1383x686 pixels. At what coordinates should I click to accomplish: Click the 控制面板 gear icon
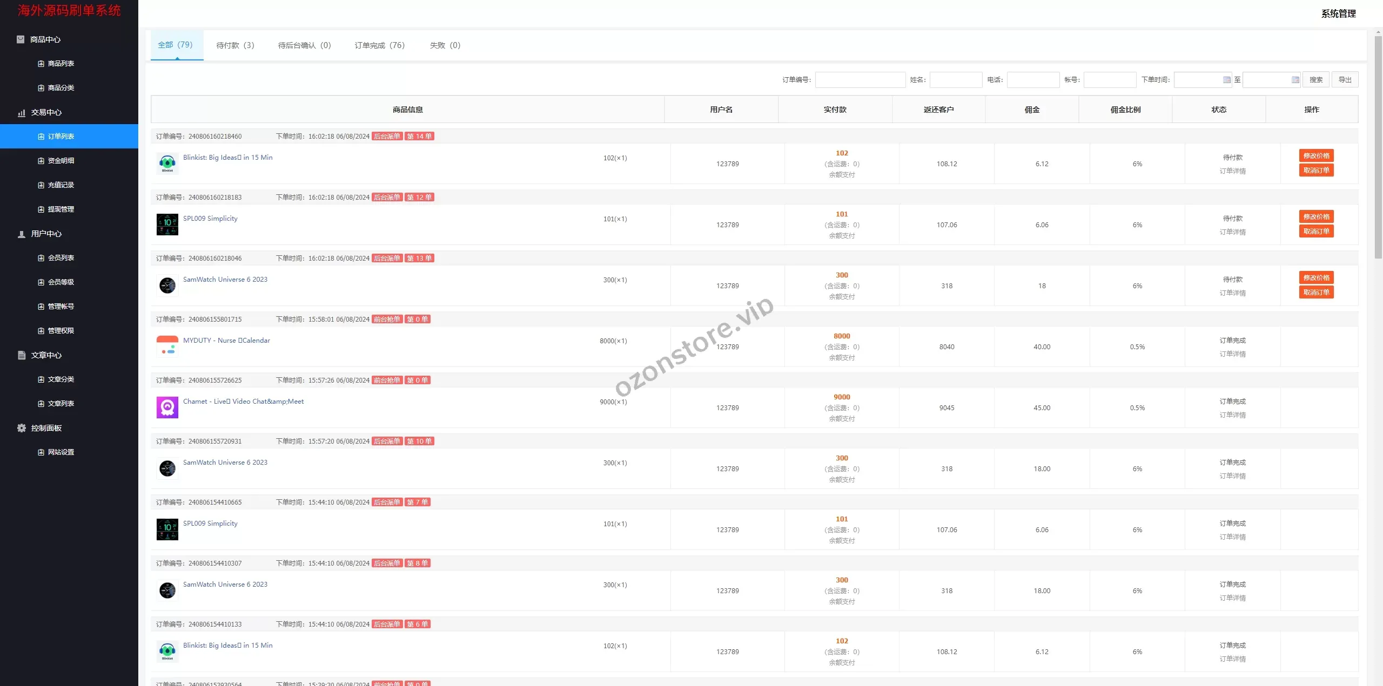tap(21, 428)
